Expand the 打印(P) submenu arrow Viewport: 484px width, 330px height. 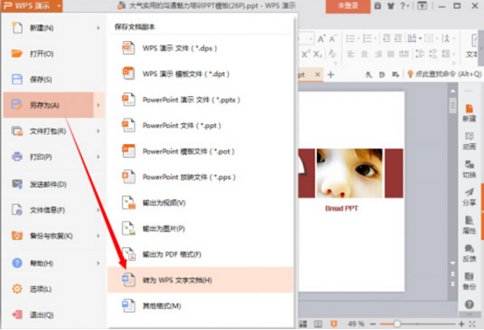pos(98,156)
